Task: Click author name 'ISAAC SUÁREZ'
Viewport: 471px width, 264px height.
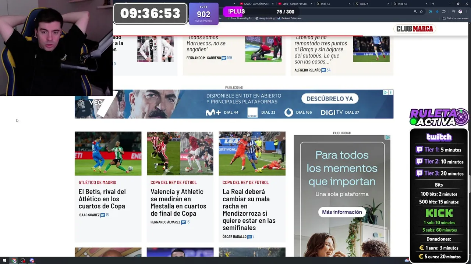Action: pos(89,215)
